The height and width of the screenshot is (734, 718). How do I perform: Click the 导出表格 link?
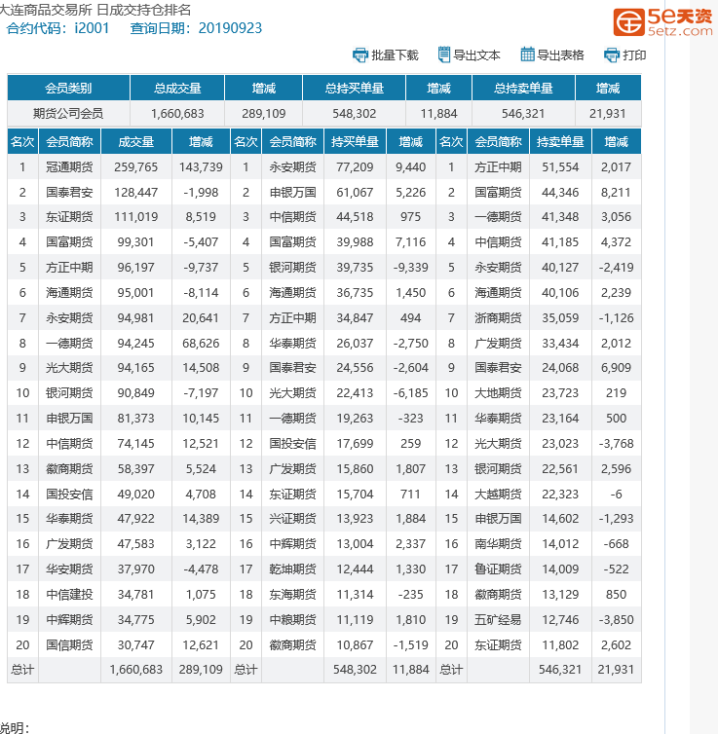560,55
